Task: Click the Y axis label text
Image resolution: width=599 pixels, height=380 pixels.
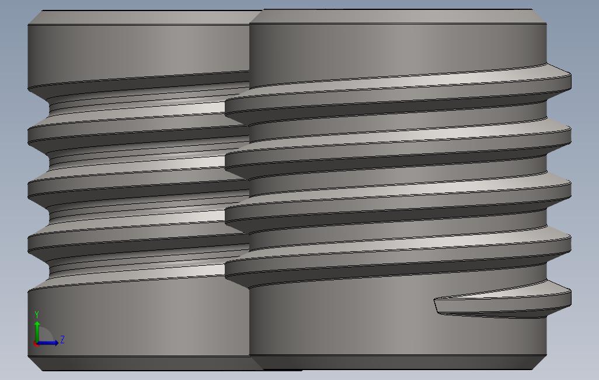Action: (x=37, y=314)
